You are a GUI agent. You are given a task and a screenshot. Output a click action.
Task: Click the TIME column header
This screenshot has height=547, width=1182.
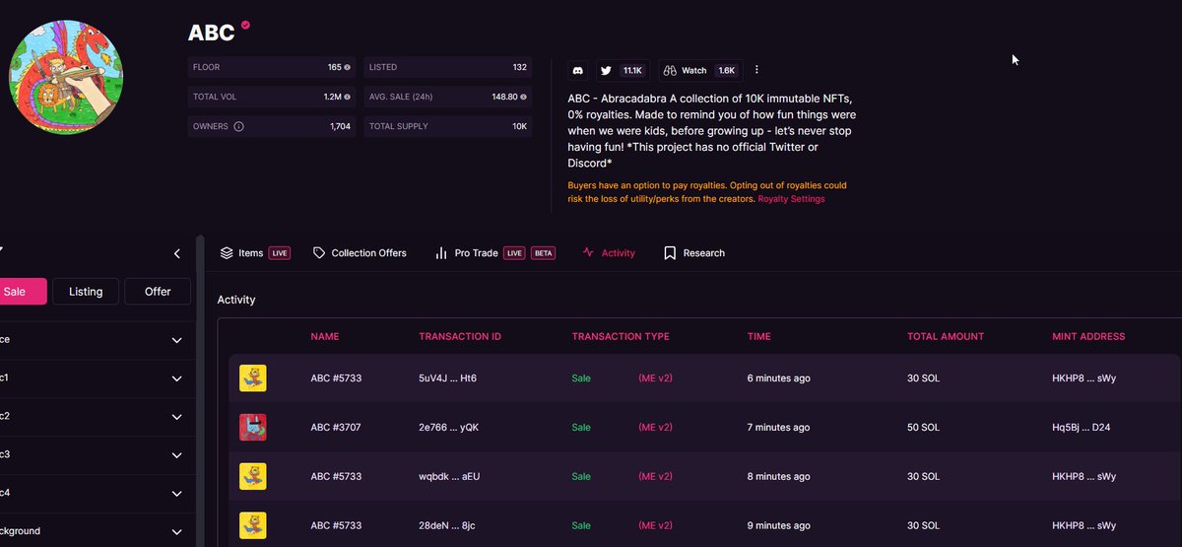759,337
